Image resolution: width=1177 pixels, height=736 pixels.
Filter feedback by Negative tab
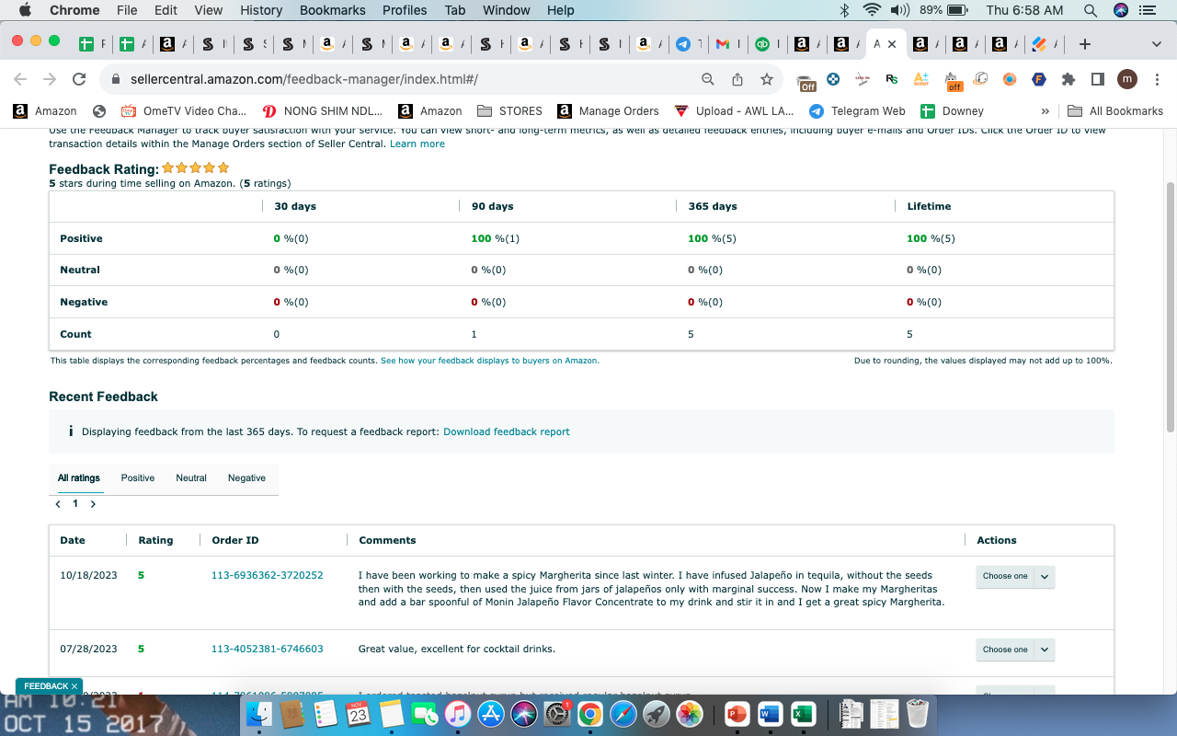(246, 478)
